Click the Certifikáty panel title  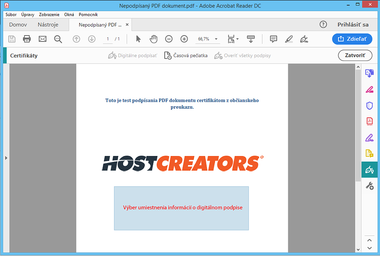tap(24, 56)
